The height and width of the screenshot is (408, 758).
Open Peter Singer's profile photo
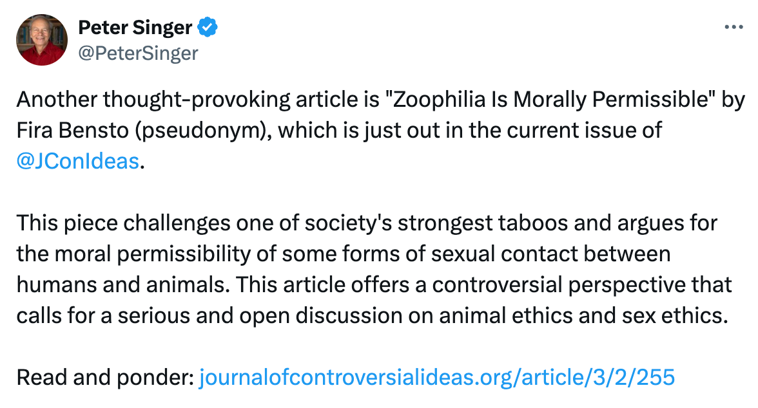tap(42, 40)
